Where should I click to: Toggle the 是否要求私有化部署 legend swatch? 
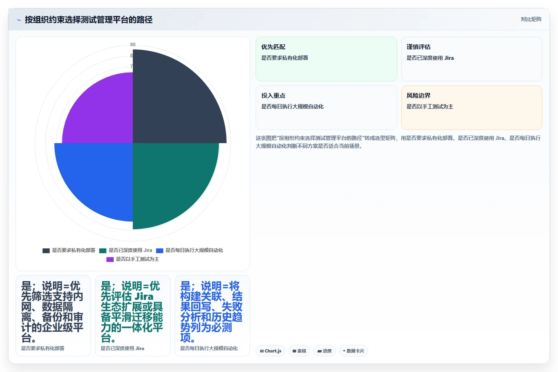click(x=46, y=250)
